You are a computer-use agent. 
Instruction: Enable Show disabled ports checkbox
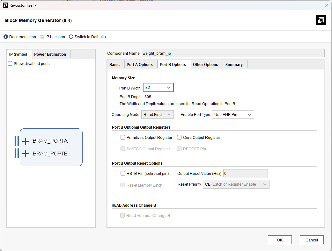tap(10, 63)
